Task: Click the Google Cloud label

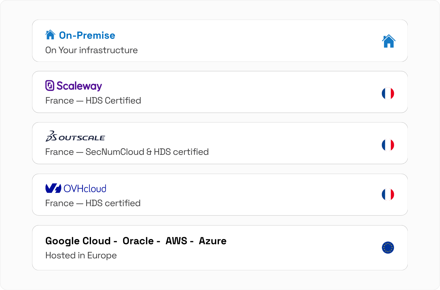Action: pos(78,241)
